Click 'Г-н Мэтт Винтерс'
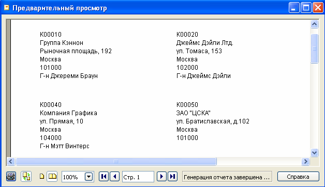The width and height of the screenshot is (325, 187). [65, 146]
